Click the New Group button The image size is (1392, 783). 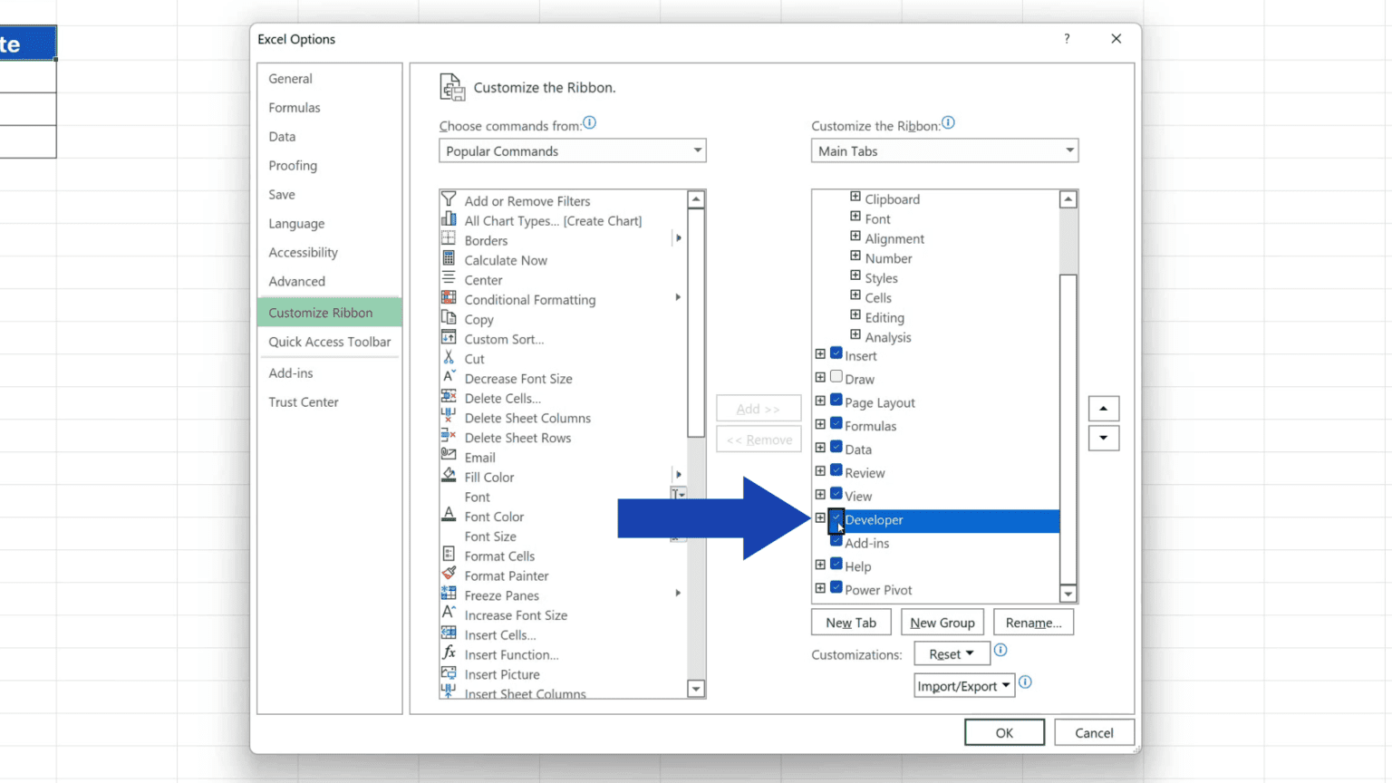[942, 623]
